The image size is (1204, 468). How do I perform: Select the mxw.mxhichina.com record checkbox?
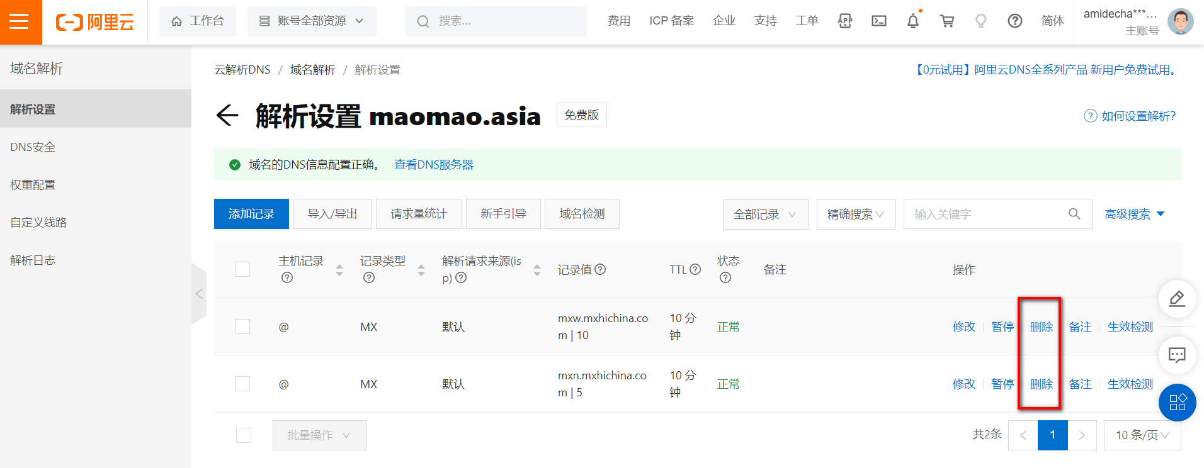pyautogui.click(x=242, y=326)
